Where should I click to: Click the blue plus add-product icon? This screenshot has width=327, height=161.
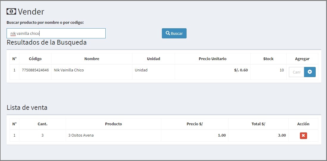click(x=310, y=72)
